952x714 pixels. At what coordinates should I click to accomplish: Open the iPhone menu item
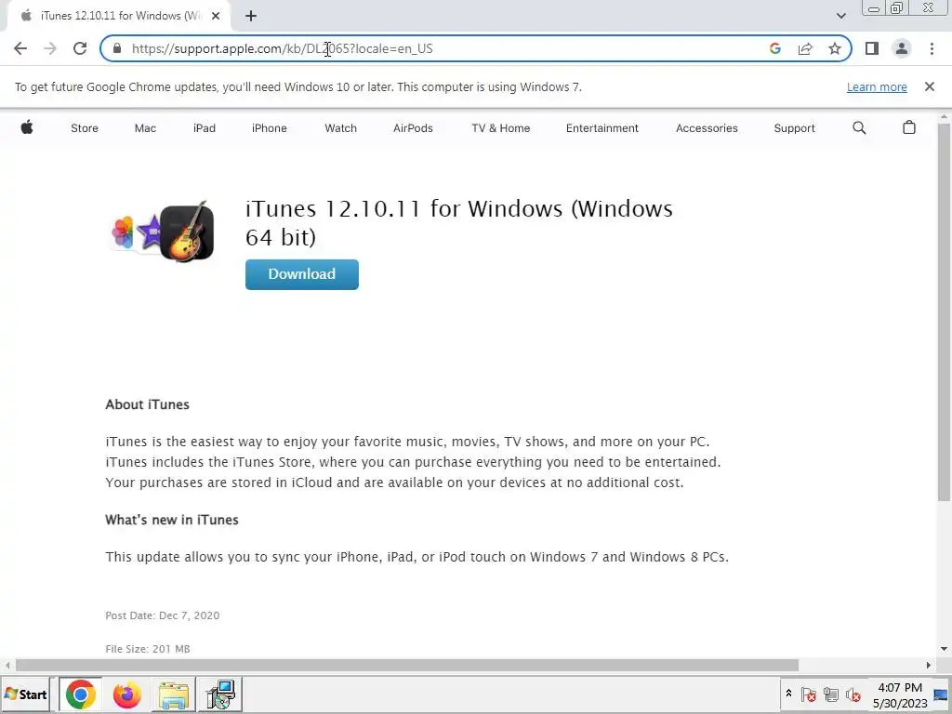(269, 128)
